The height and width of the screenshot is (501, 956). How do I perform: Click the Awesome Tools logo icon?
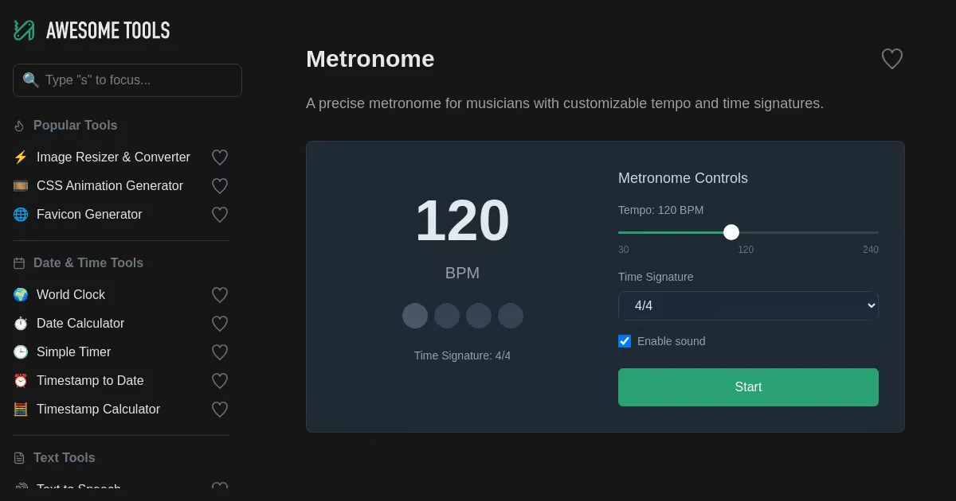coord(24,30)
